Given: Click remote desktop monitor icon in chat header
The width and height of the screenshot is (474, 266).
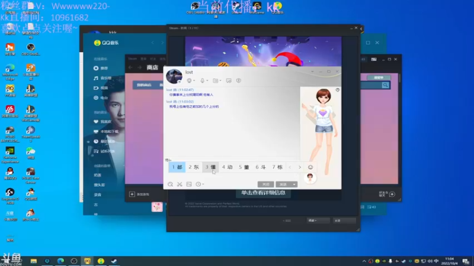Looking at the screenshot, I should click(229, 80).
